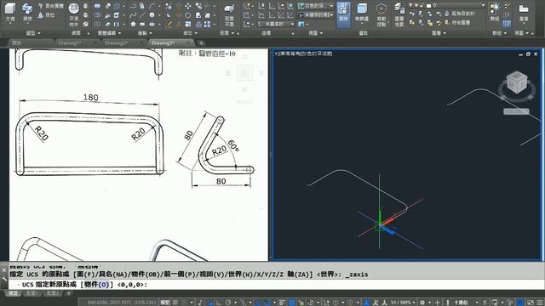Select the Spline tool in Draw panel
This screenshot has width=545, height=306.
(x=133, y=15)
